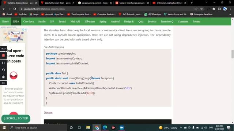Click the Windows search box
This screenshot has height=131, width=234.
coord(38,128)
